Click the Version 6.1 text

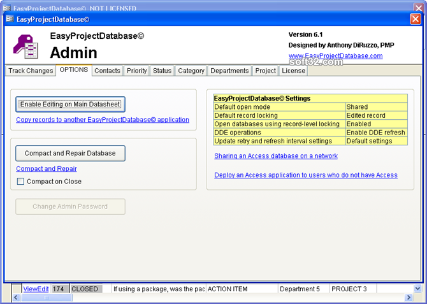click(305, 34)
